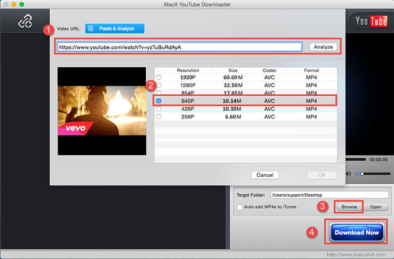Click the http://www.macxdvd.com link

coord(356,255)
